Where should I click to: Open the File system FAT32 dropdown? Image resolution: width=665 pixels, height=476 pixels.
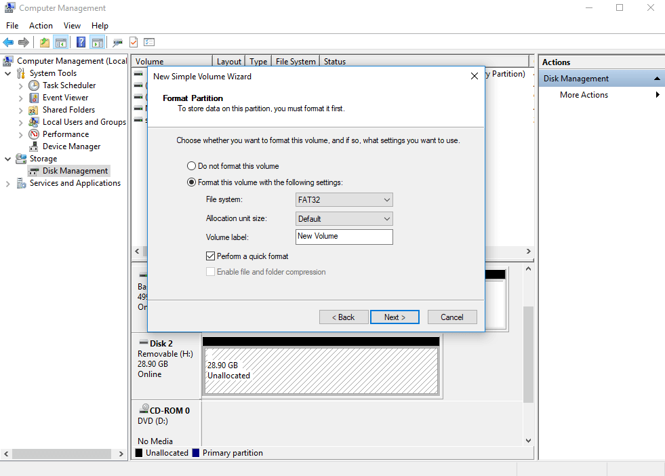[344, 200]
